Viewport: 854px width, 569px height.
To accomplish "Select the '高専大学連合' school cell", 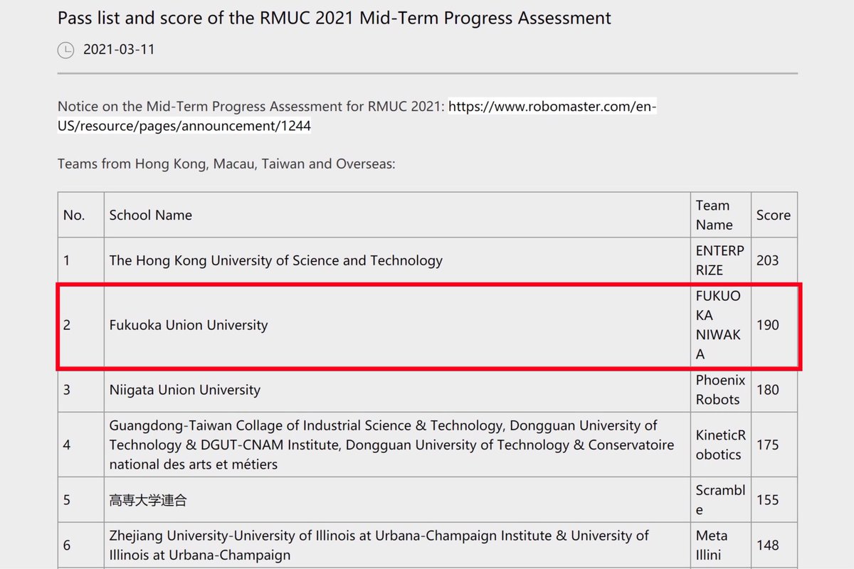I will pos(397,500).
